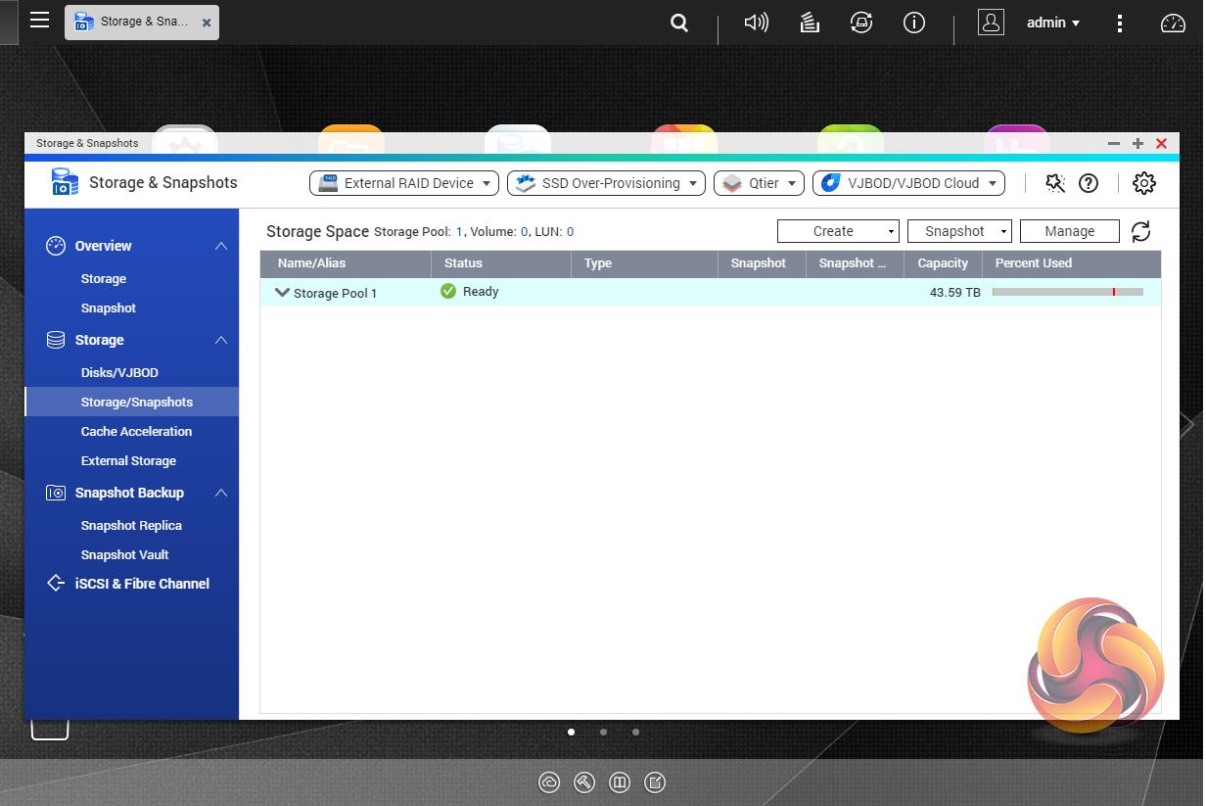
Task: Open the help question mark icon
Action: tap(1088, 183)
